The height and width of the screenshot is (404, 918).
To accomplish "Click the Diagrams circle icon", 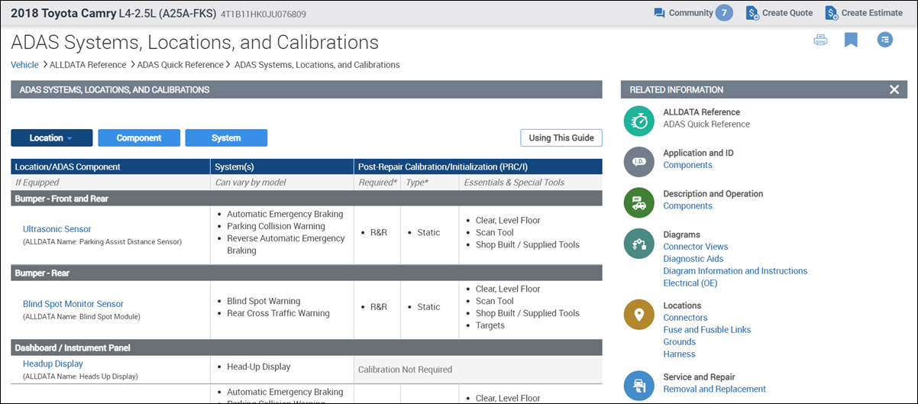I will click(639, 244).
